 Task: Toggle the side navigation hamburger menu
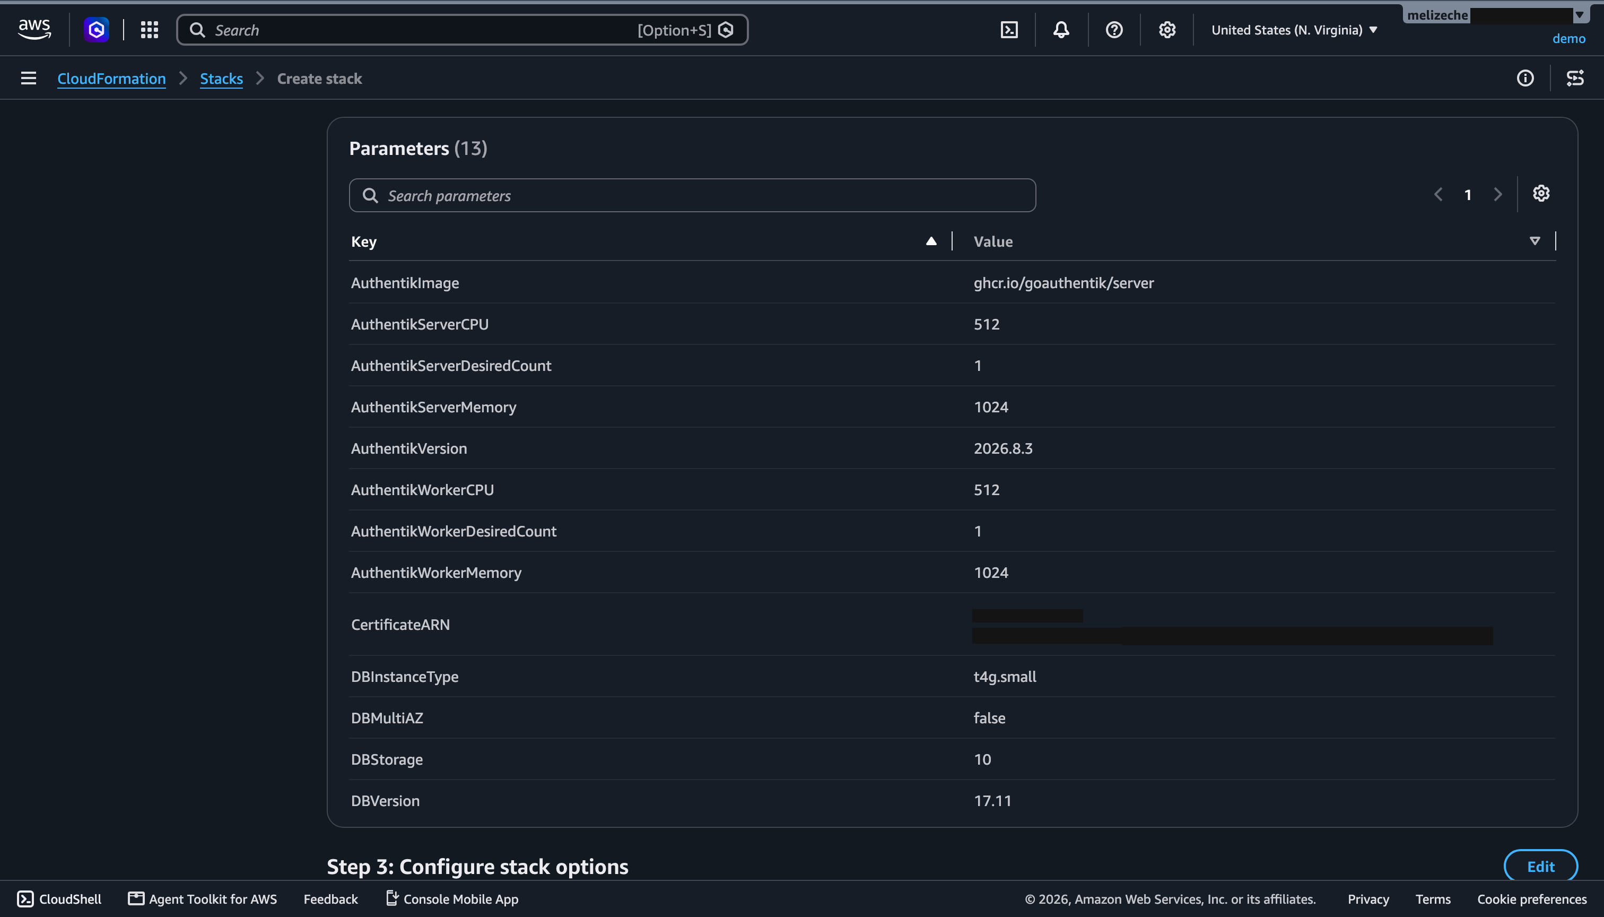(x=28, y=78)
